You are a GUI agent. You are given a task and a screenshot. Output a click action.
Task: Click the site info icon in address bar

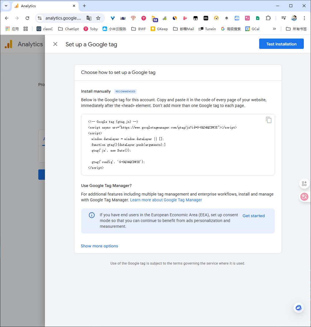40,18
